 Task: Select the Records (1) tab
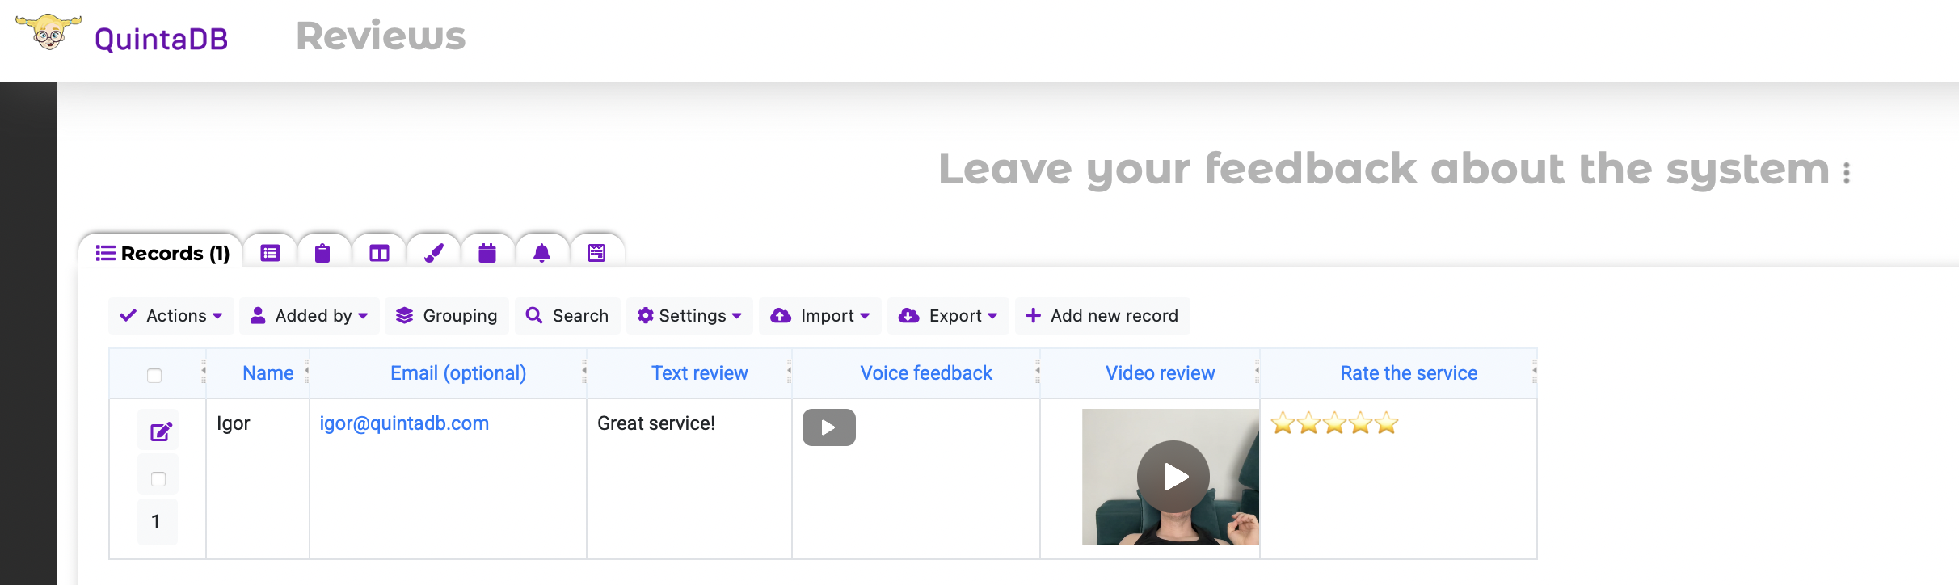(x=162, y=253)
